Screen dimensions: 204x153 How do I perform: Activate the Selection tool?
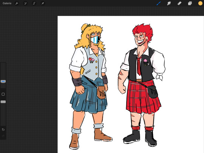tap(34, 3)
